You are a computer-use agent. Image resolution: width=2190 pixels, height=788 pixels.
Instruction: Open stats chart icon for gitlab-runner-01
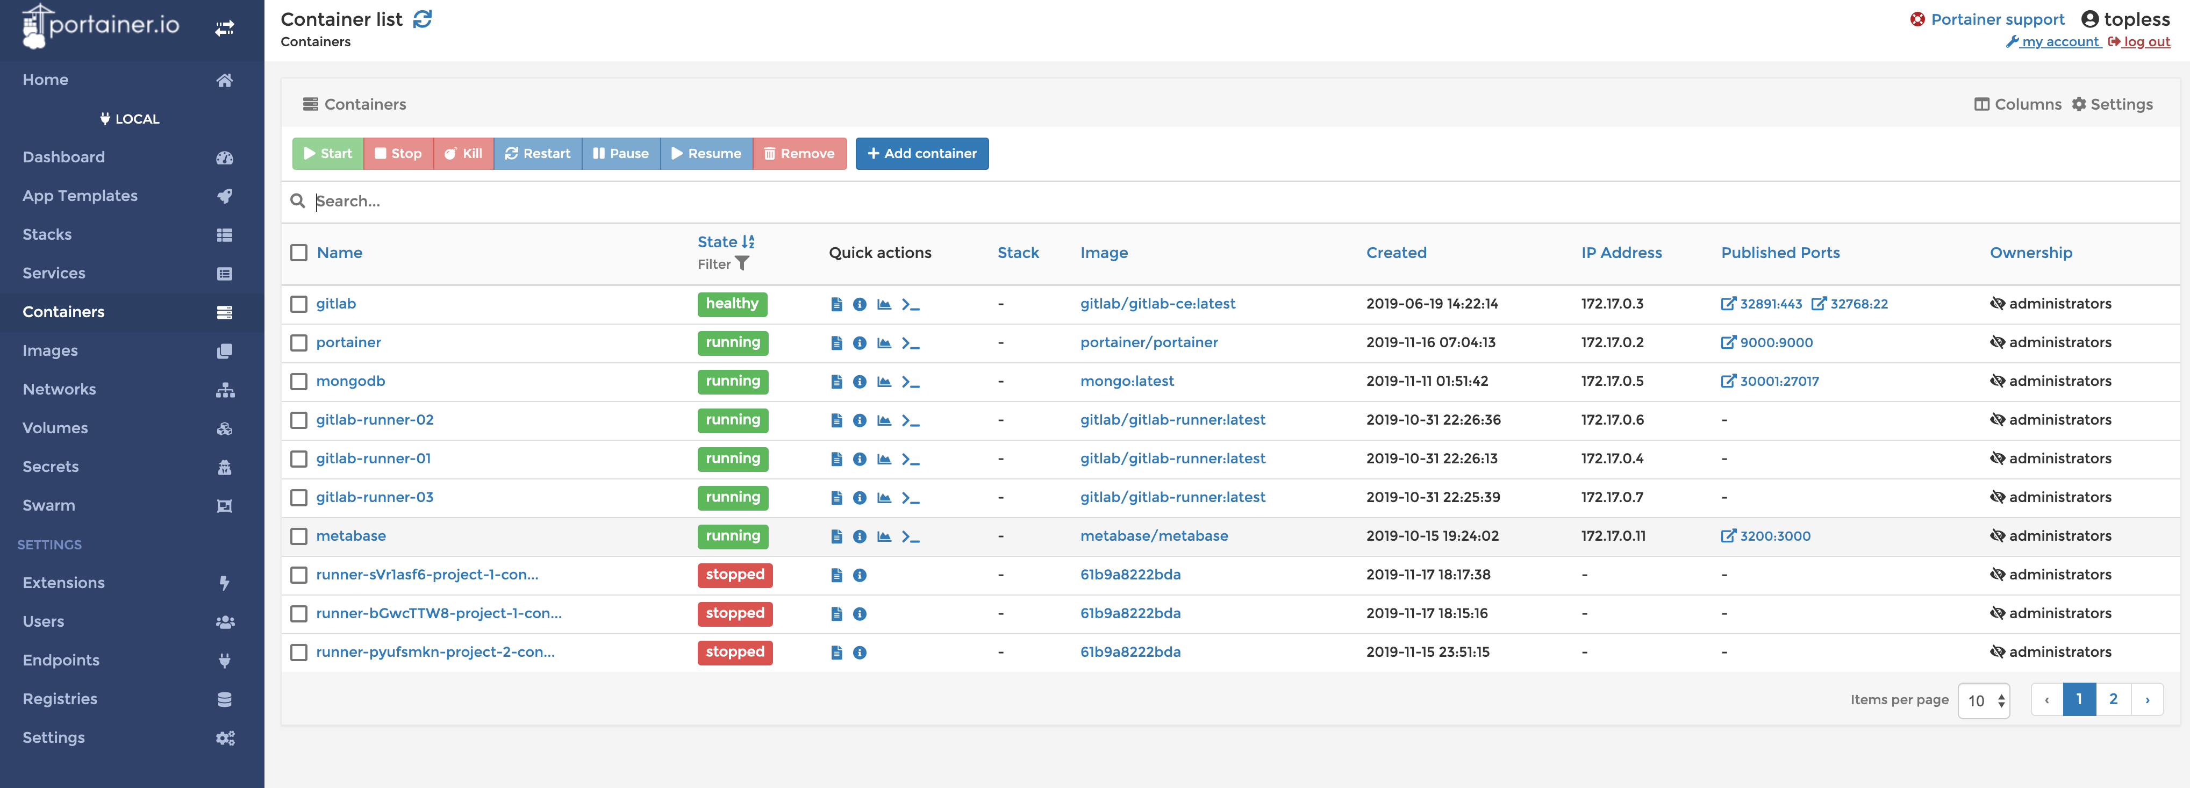pyautogui.click(x=884, y=459)
